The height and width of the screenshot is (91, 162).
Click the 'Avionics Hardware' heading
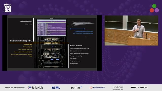[76, 46]
